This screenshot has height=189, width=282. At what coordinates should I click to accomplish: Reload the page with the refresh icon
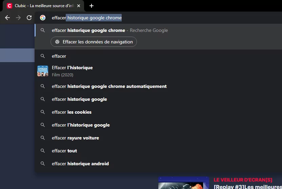pyautogui.click(x=29, y=18)
